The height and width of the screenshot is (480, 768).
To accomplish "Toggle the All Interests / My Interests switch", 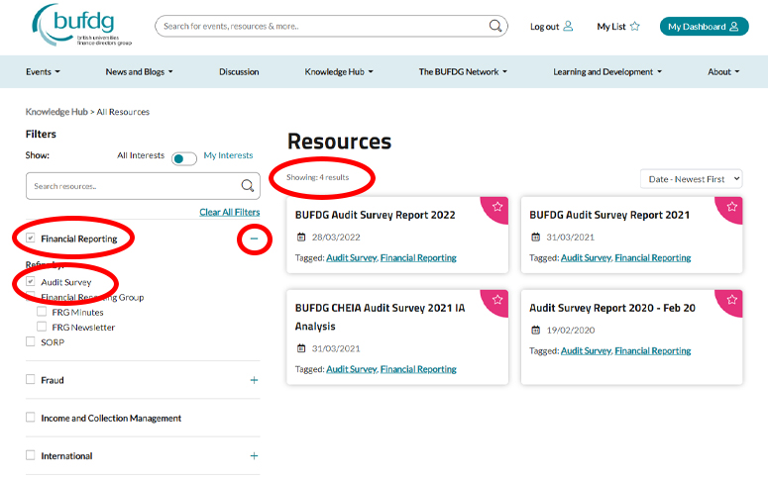I will (x=184, y=158).
